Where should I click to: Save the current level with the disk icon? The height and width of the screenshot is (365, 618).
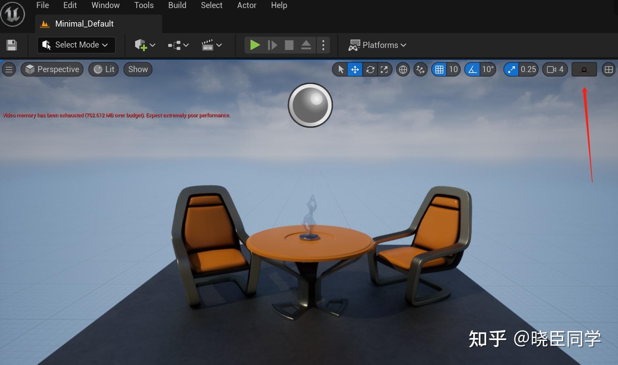click(x=11, y=45)
